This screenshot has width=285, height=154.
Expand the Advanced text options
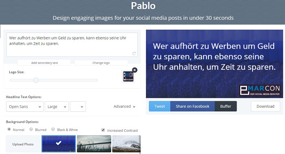(x=124, y=106)
